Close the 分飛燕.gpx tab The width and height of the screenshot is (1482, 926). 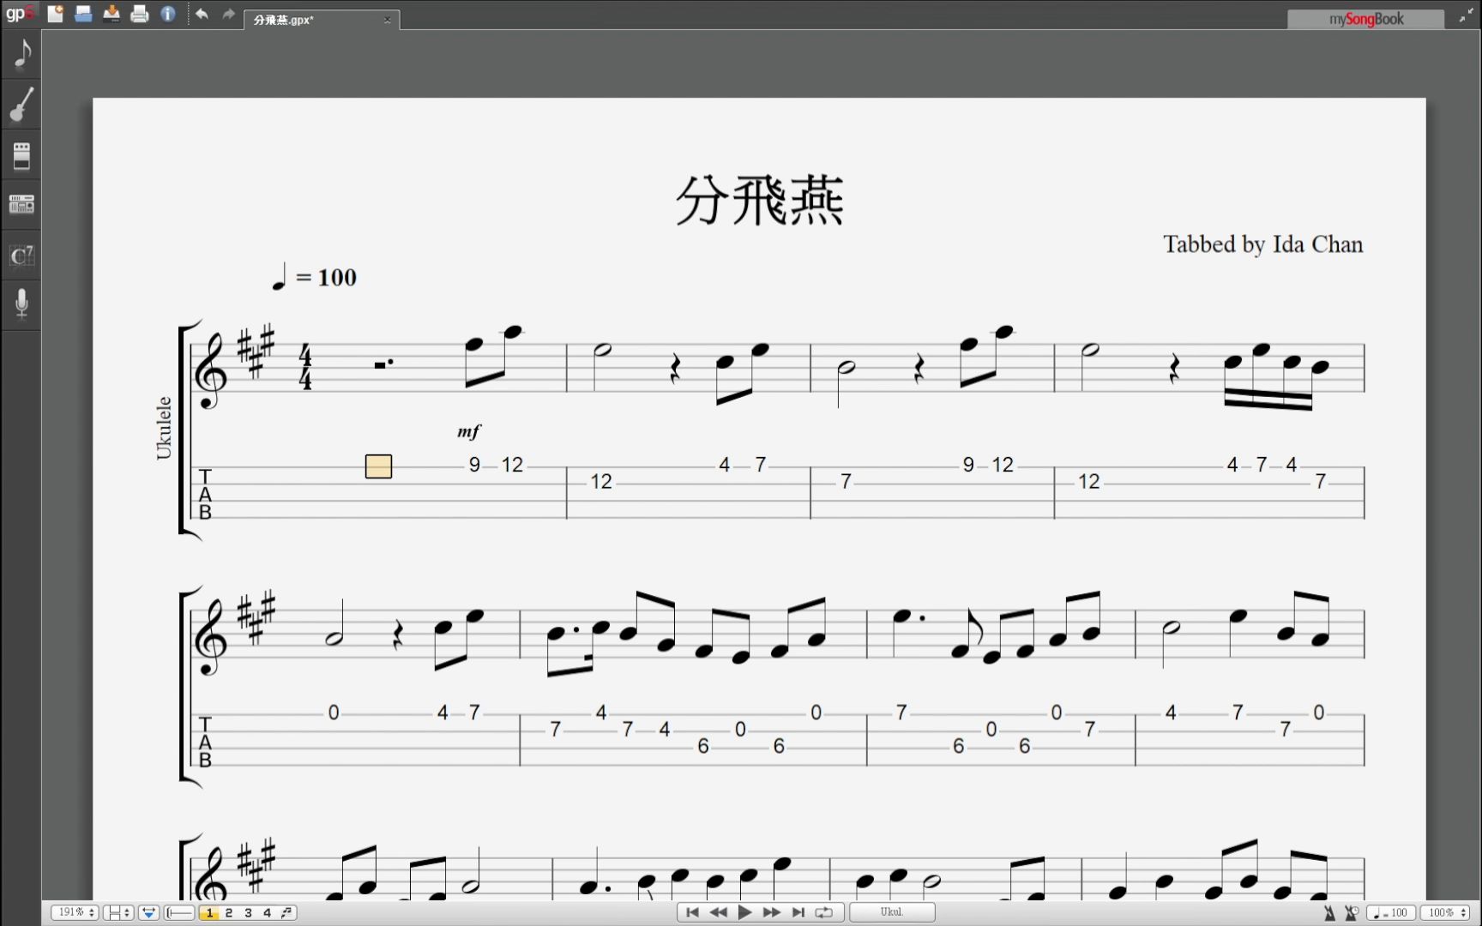coord(387,20)
